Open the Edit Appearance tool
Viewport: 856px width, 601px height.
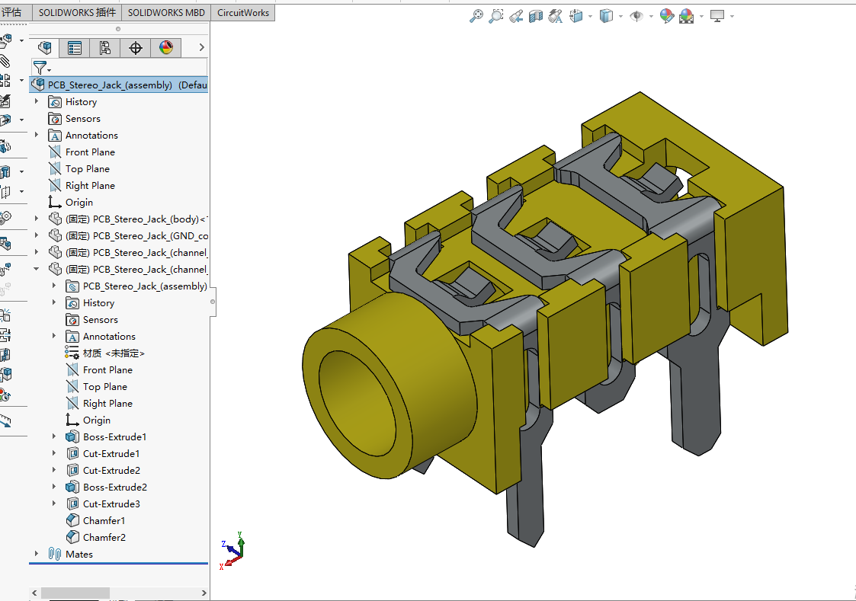(x=666, y=16)
